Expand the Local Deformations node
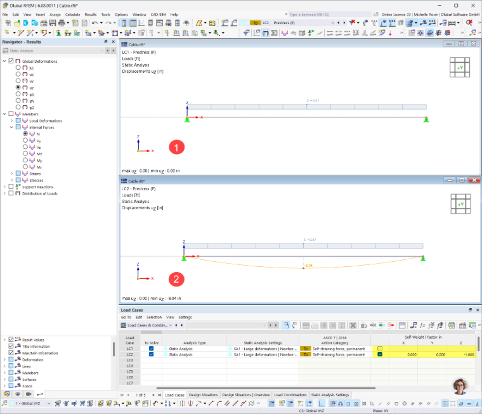This screenshot has height=414, width=482. (x=11, y=120)
